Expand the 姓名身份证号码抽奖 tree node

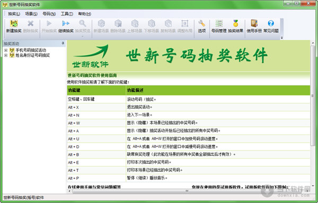pos(6,55)
